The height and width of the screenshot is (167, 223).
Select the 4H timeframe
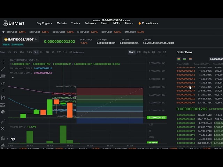pyautogui.click(x=47, y=52)
